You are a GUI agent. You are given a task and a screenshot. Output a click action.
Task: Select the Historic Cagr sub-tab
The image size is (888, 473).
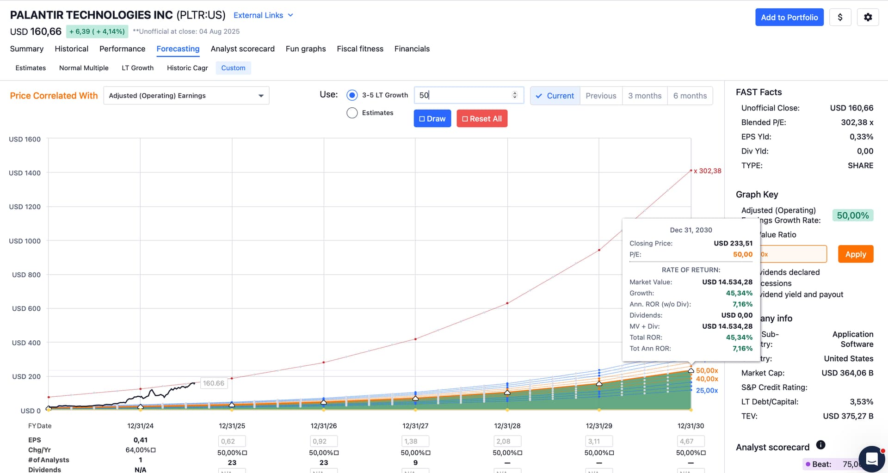coord(187,68)
